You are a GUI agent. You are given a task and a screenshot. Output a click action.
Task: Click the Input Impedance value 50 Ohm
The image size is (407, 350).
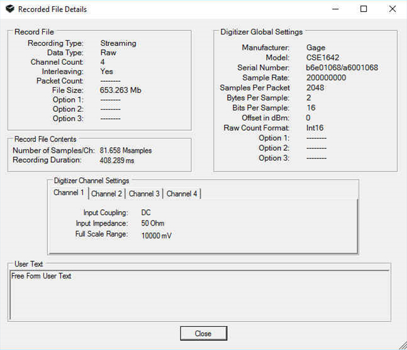tap(153, 224)
